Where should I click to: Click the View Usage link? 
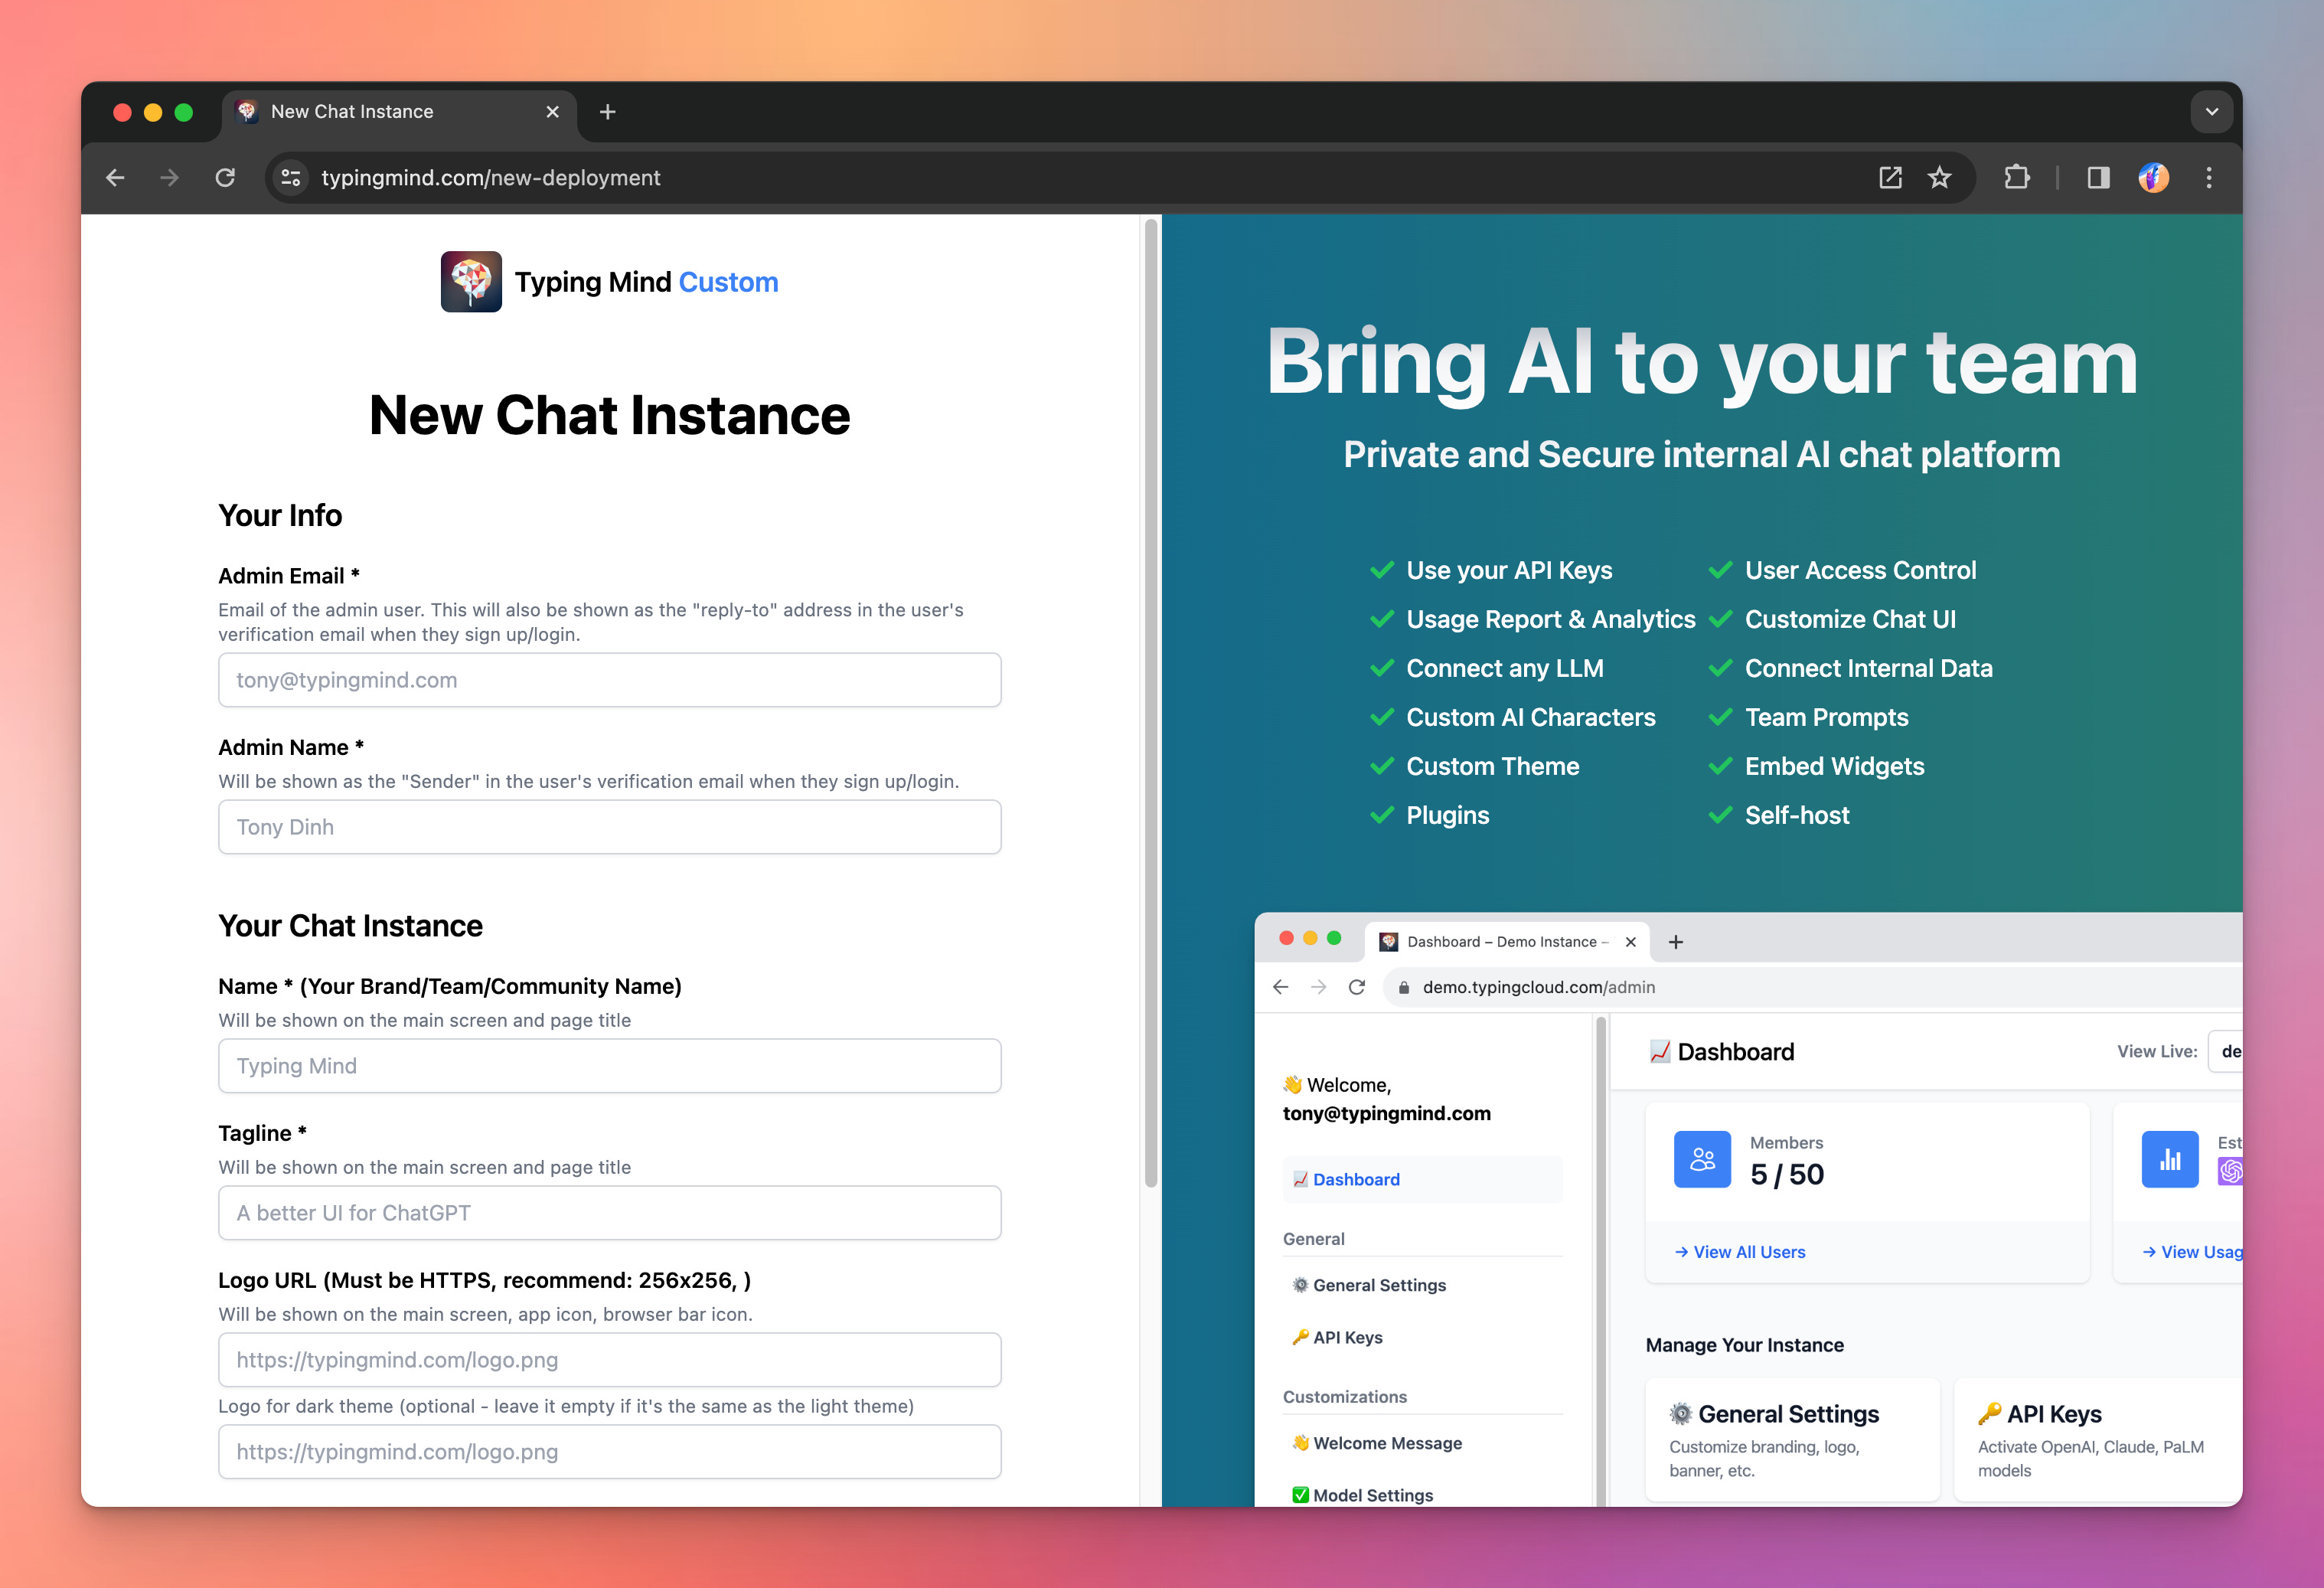point(2192,1252)
